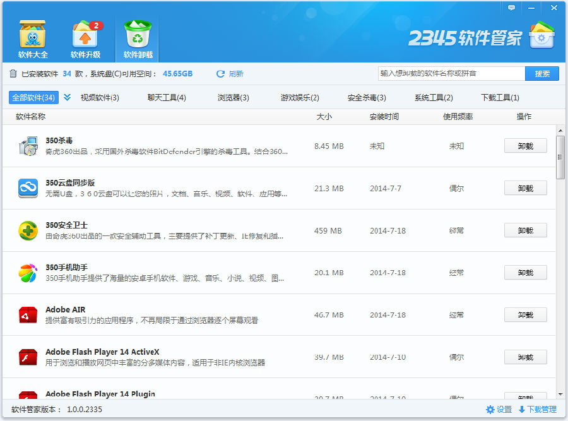
Task: Click the 2345软件管家 logo box icon
Action: pos(541,35)
